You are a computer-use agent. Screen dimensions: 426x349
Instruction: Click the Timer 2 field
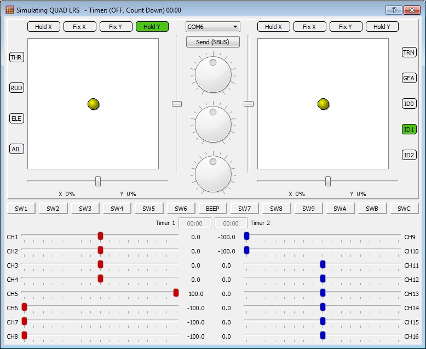(231, 223)
